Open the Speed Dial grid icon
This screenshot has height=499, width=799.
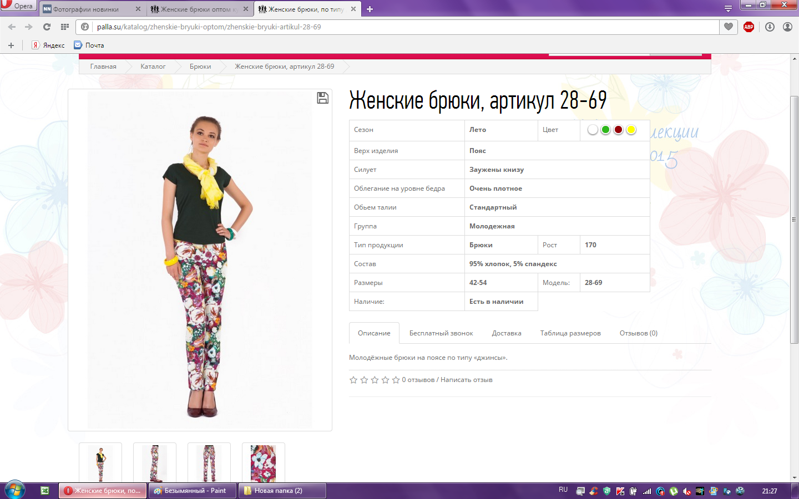tap(65, 27)
